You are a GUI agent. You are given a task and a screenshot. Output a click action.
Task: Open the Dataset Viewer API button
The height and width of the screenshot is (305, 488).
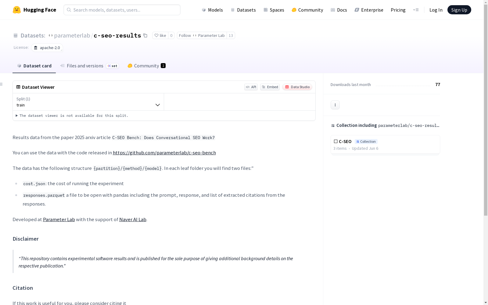coord(251,87)
